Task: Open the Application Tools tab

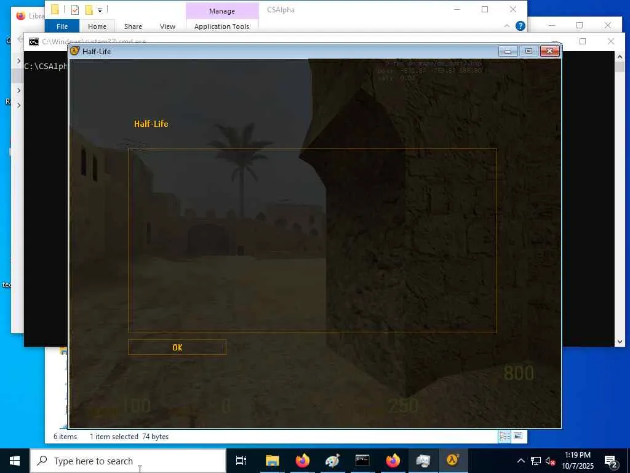Action: click(221, 26)
